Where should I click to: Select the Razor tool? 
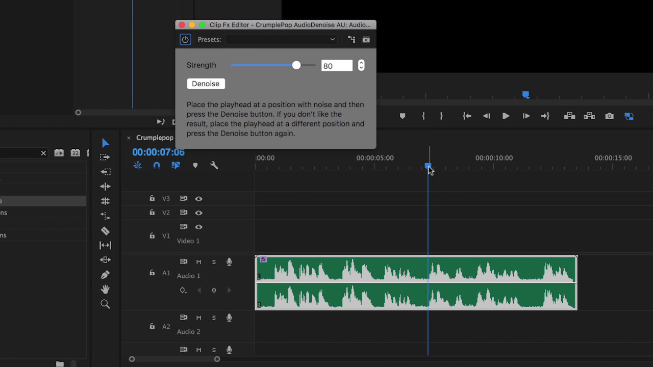[105, 230]
